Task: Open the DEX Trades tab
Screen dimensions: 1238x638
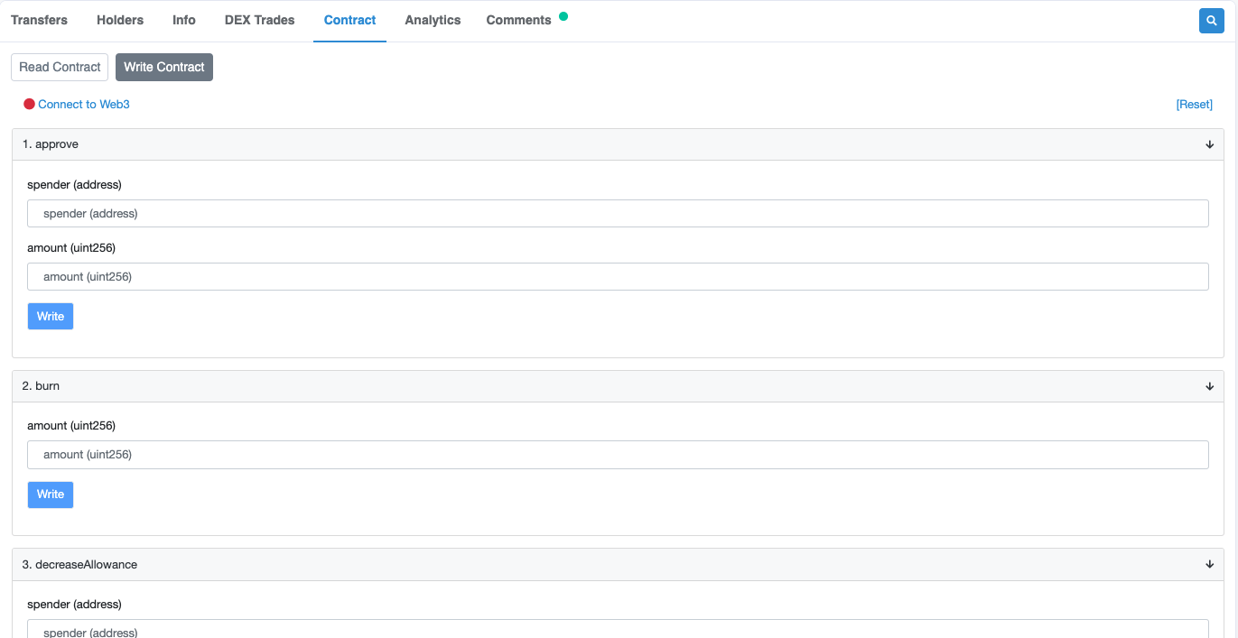Action: 259,20
